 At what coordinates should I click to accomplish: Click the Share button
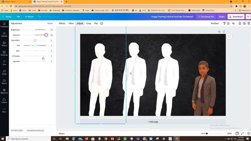[222, 16]
